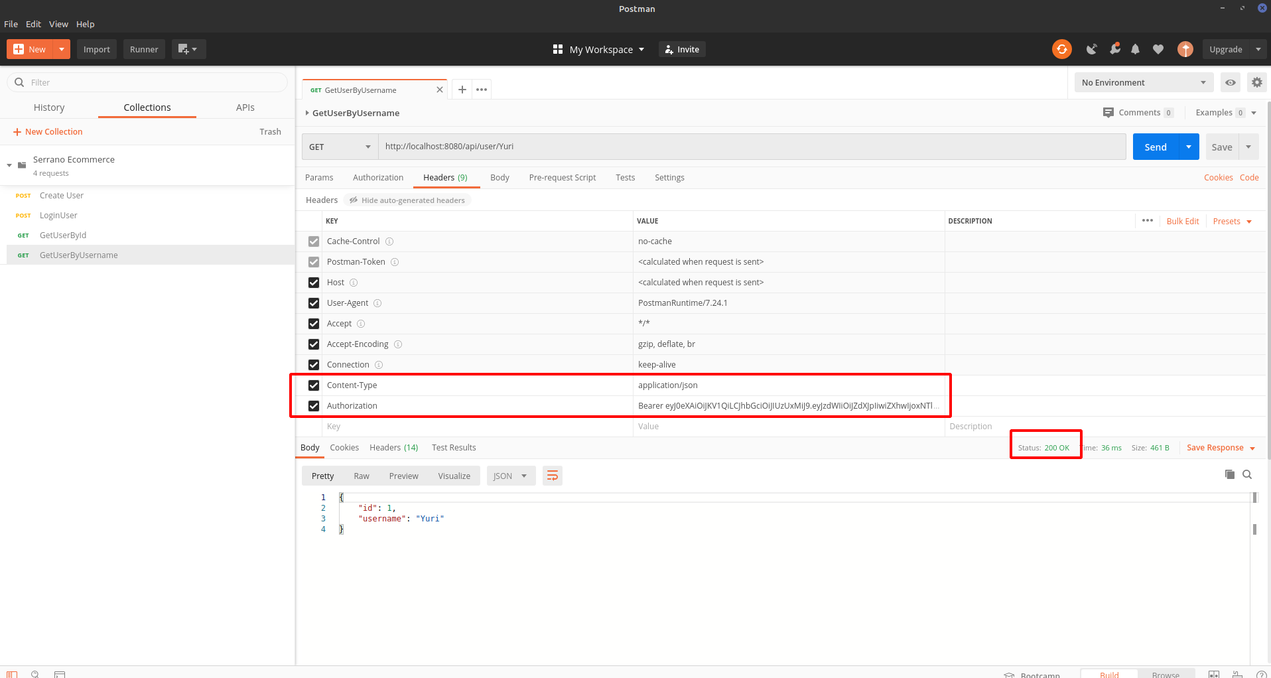Click the heart icon in the header
The image size is (1271, 678).
coord(1158,49)
